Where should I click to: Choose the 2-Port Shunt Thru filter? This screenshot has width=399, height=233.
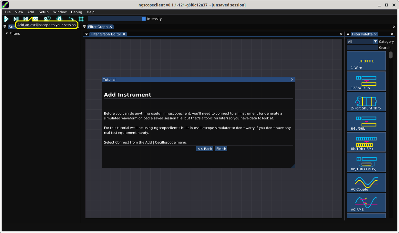[x=366, y=101]
